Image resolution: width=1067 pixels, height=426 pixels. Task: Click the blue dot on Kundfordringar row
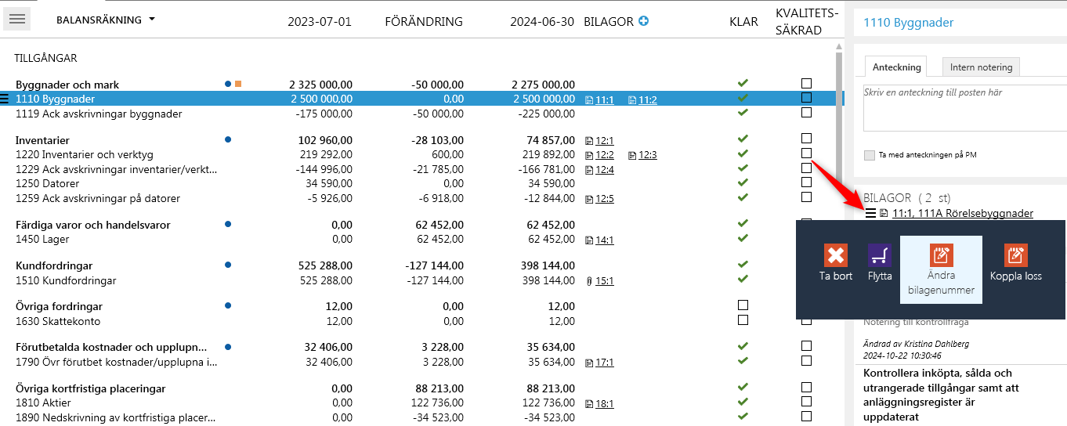pos(227,265)
